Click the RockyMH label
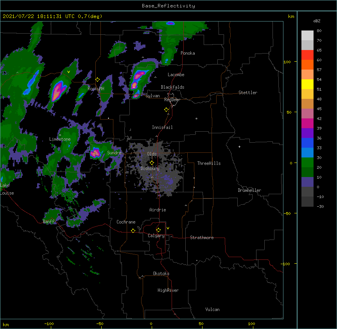Image resolution: width=337 pixels, height=329 pixels. [x=96, y=88]
